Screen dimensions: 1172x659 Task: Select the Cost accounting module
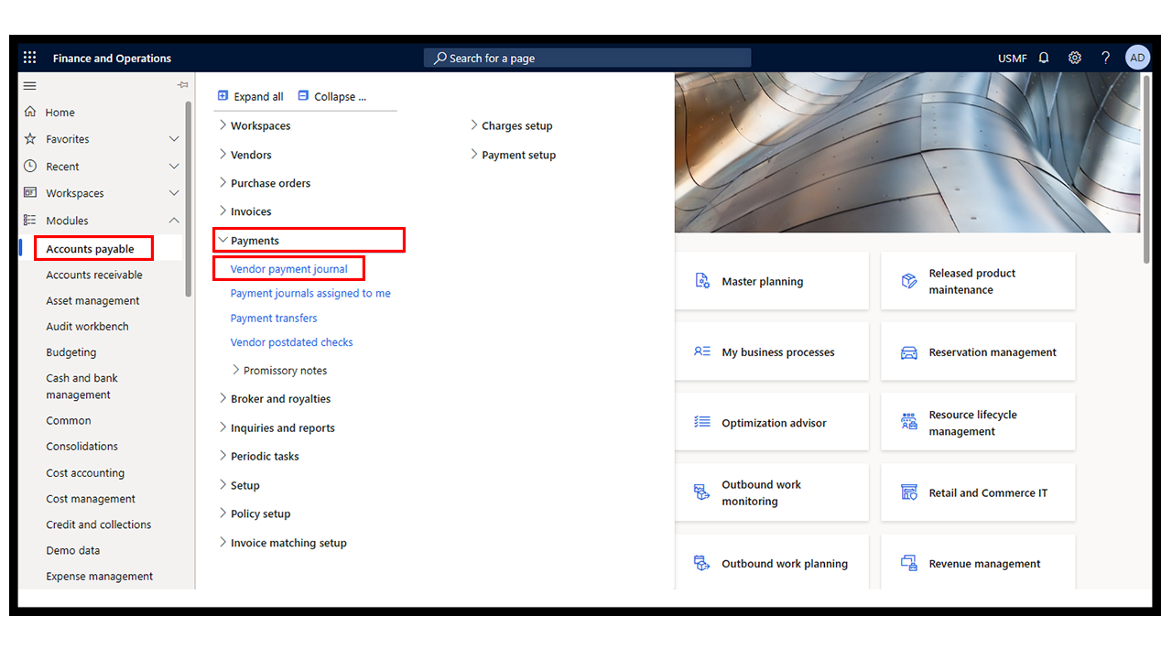coord(85,473)
